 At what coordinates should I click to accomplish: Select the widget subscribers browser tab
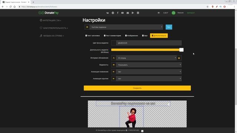tap(16, 2)
